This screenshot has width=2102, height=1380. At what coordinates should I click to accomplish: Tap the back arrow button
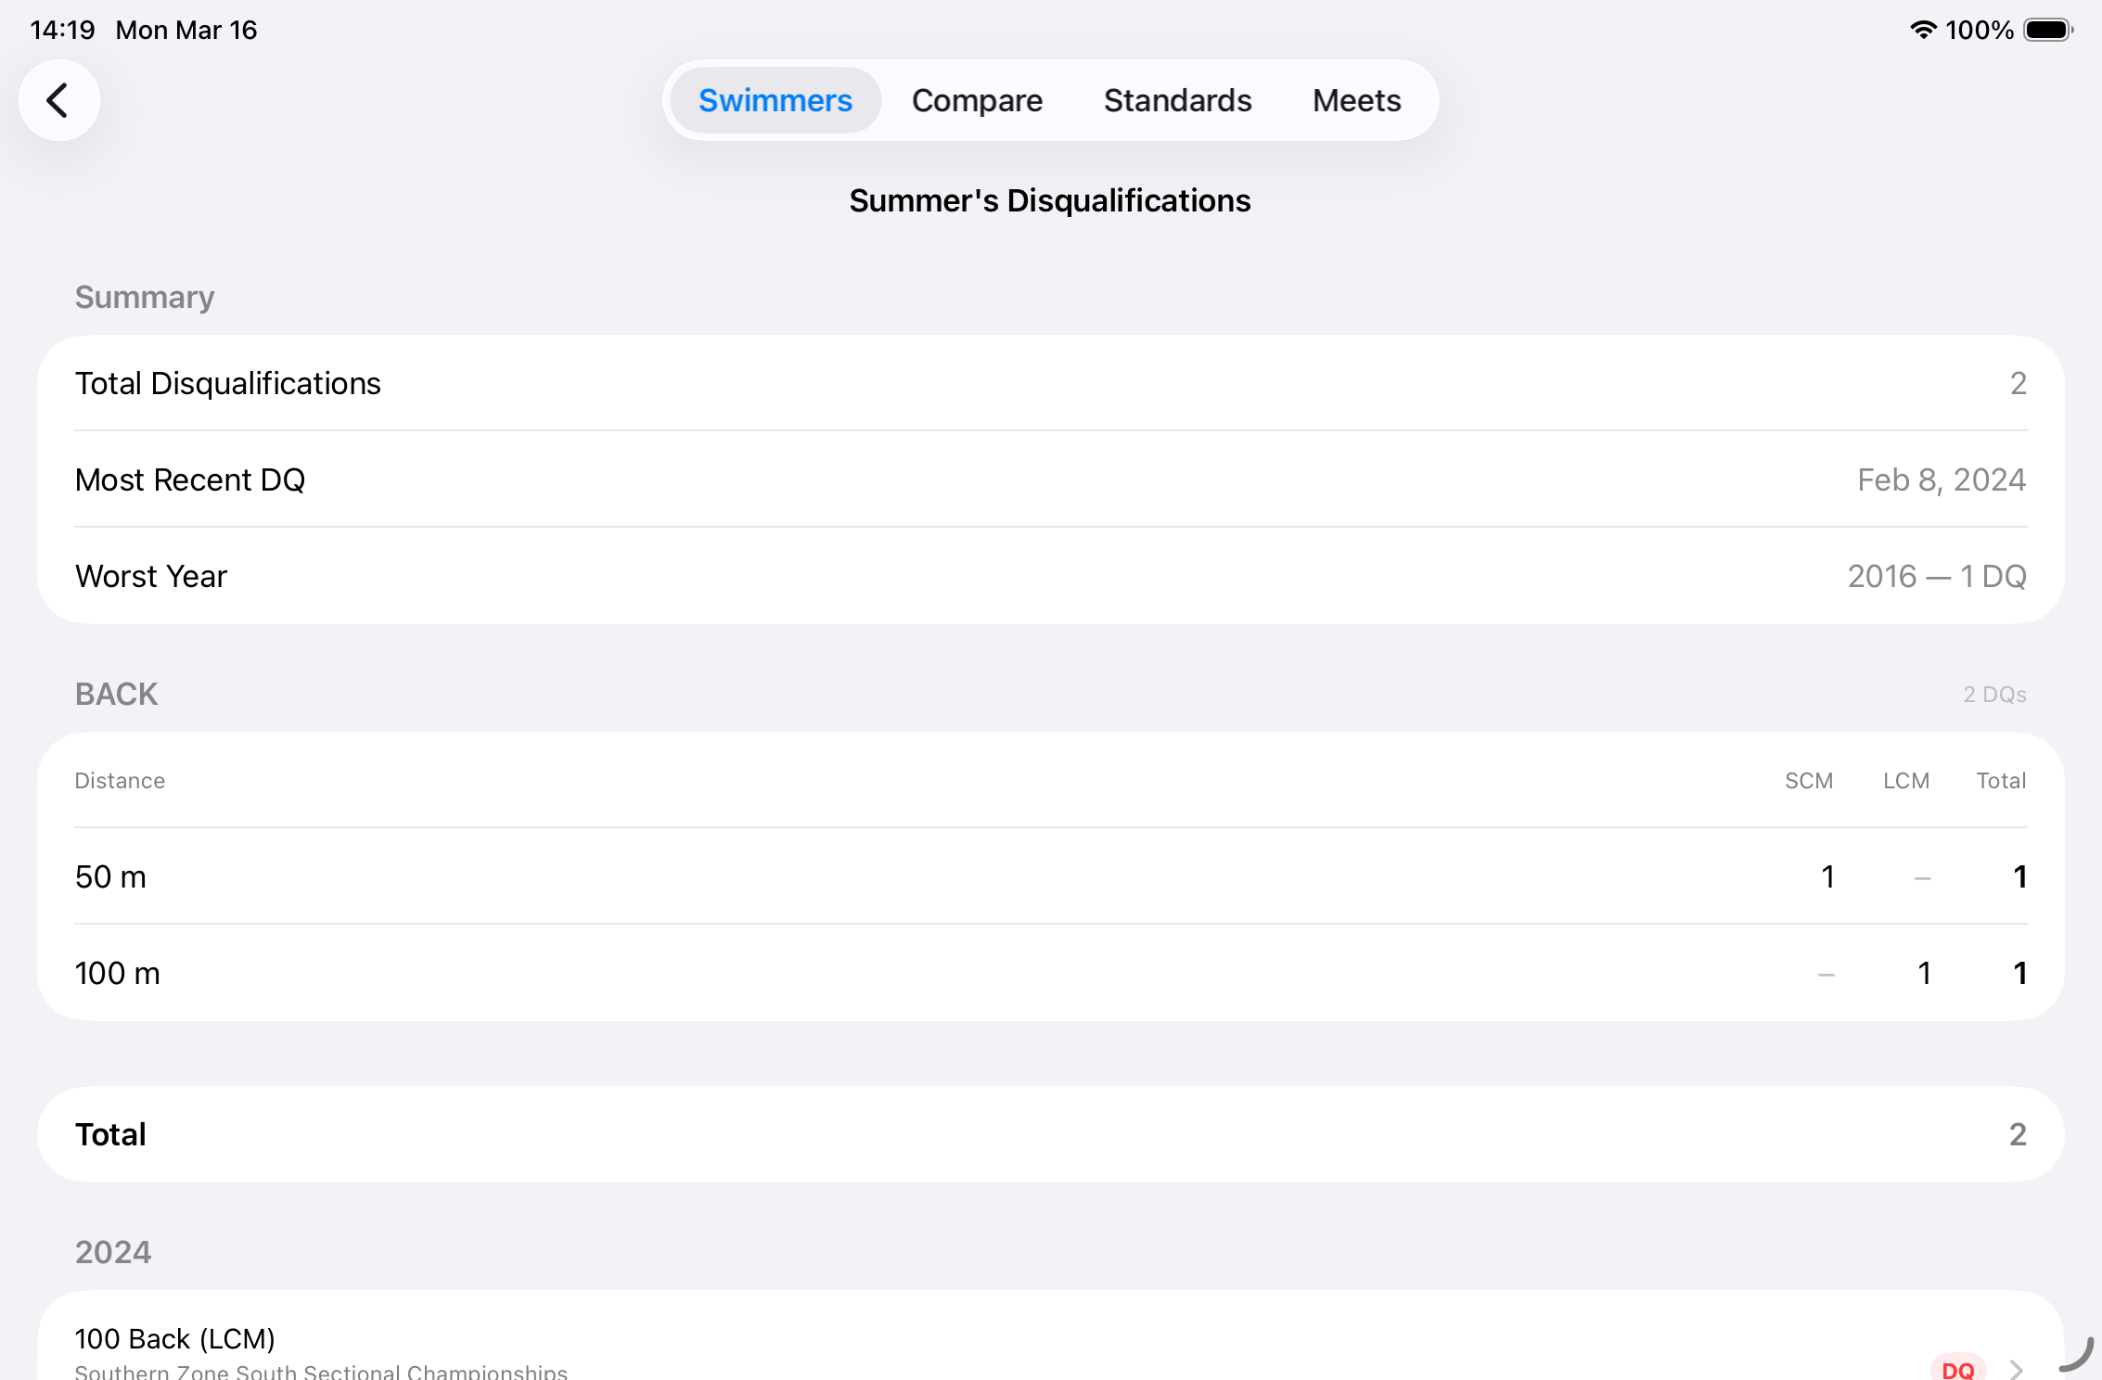tap(58, 100)
